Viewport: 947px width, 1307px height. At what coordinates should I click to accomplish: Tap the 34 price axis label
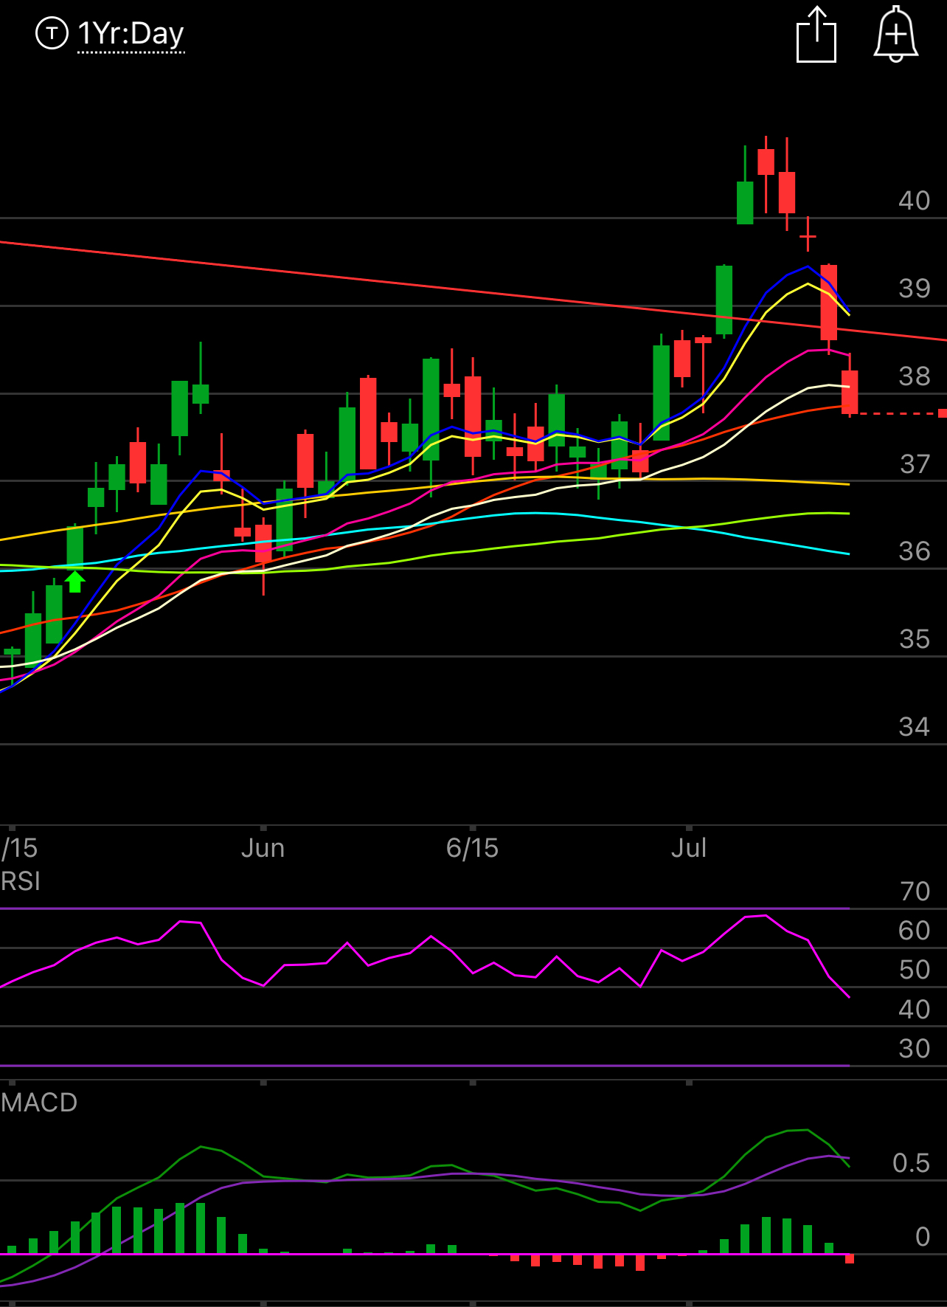tap(915, 727)
